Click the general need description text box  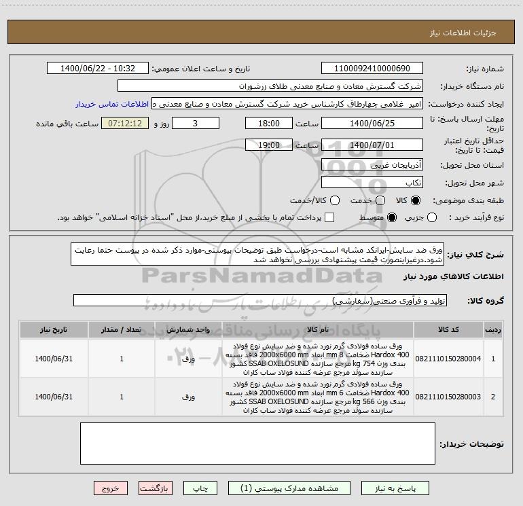point(257,255)
